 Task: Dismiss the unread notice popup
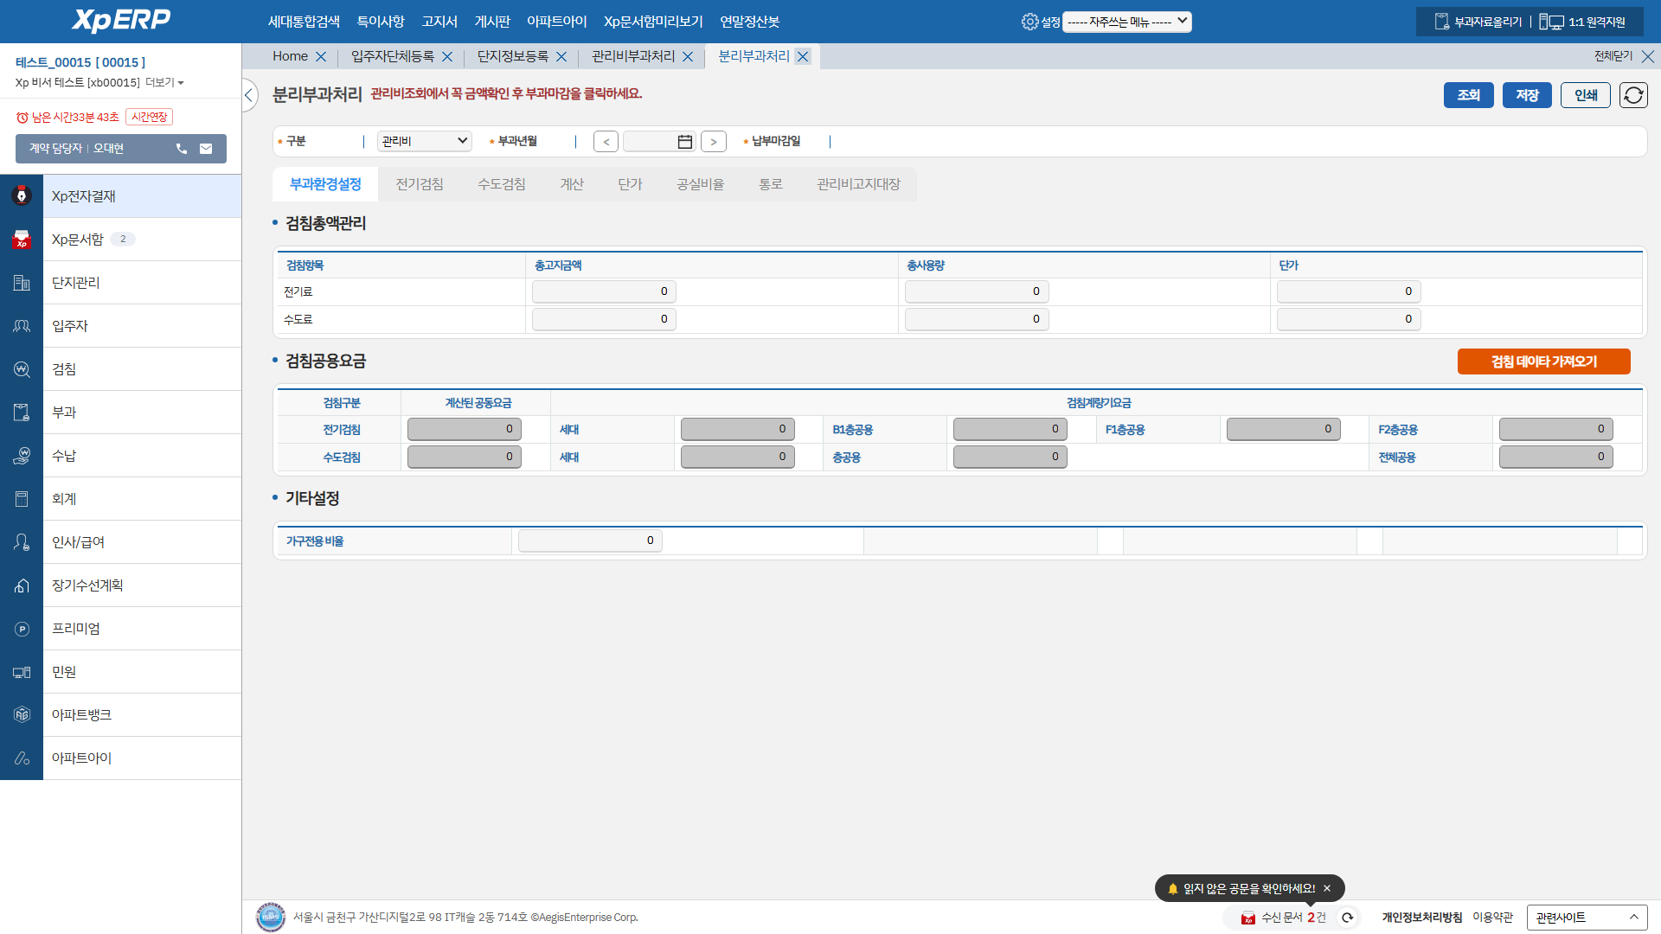click(x=1327, y=888)
